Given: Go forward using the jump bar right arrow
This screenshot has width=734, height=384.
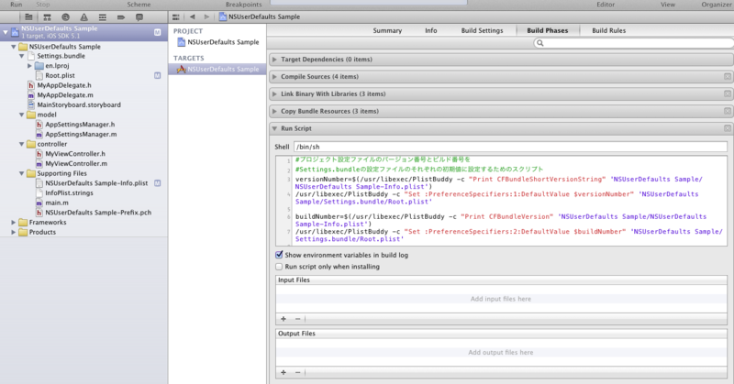Looking at the screenshot, I should click(x=206, y=16).
